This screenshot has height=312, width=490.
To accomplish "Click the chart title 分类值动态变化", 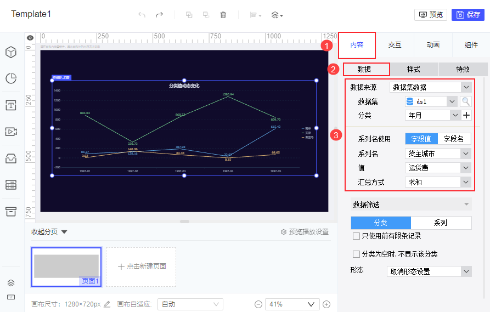I will [184, 86].
